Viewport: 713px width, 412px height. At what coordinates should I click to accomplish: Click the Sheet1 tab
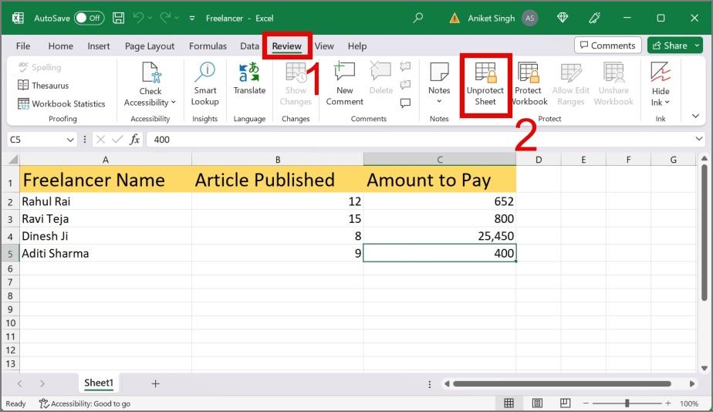[x=98, y=383]
